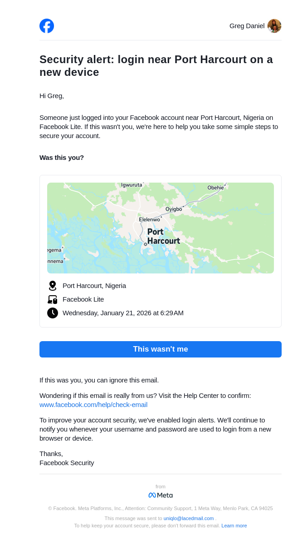
Task: Click the clock icon next to login date
Action: [53, 313]
